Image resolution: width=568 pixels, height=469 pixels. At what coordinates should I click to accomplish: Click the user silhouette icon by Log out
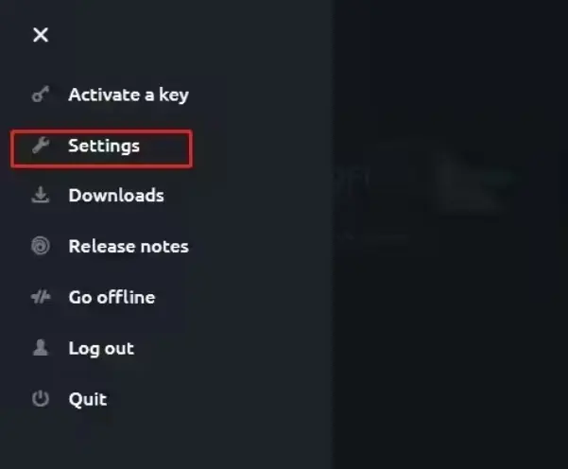(x=41, y=348)
